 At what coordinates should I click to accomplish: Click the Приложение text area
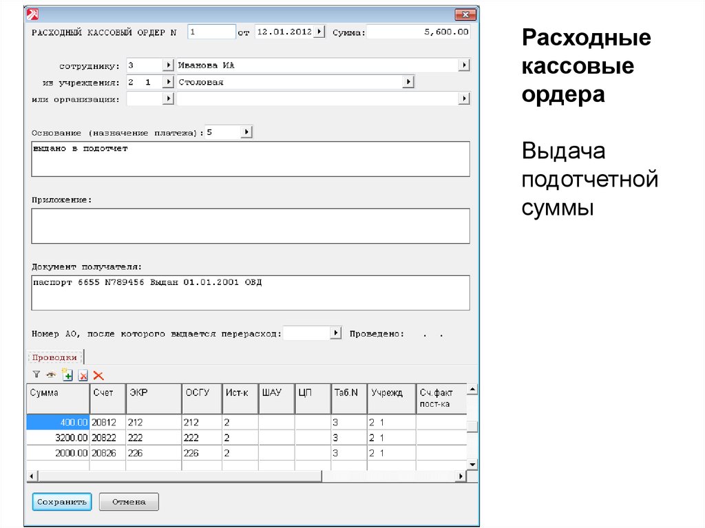pyautogui.click(x=251, y=226)
